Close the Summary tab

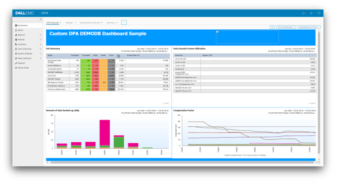coord(117,22)
